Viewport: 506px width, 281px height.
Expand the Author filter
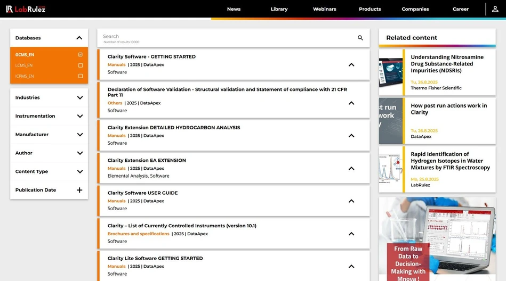click(x=79, y=153)
